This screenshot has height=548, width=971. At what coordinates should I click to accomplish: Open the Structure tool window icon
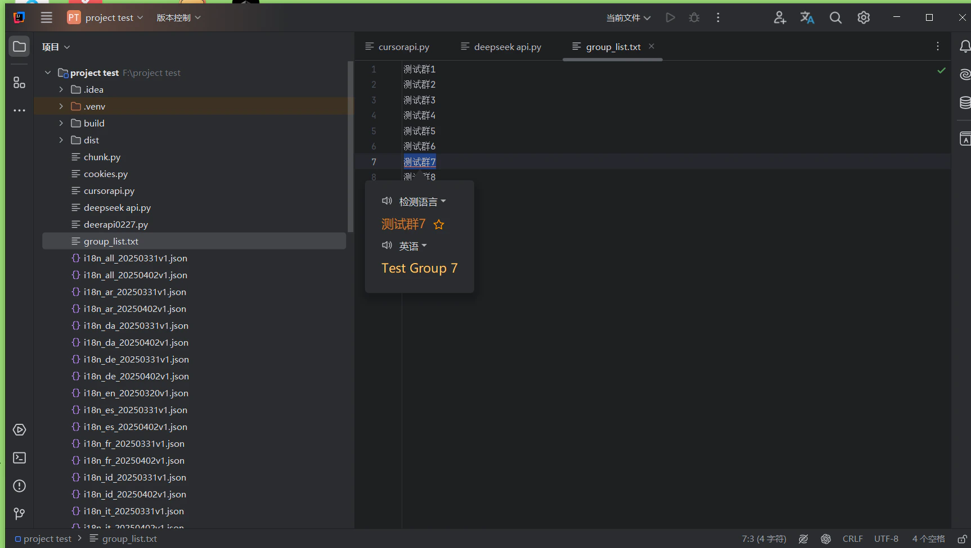tap(19, 83)
